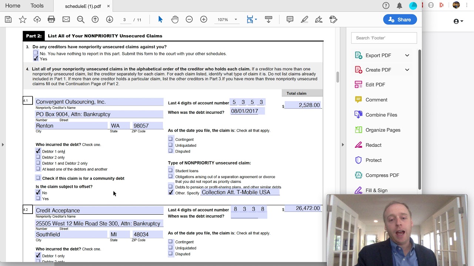Expand the Create PDF chevron

[x=407, y=70]
